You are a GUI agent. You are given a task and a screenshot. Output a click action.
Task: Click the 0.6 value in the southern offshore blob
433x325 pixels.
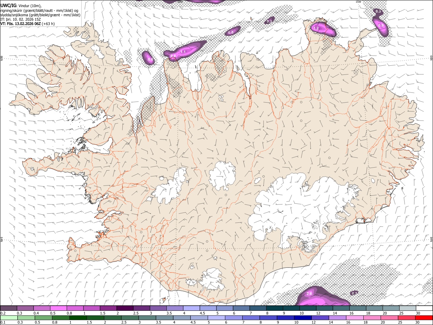pyautogui.click(x=309, y=294)
